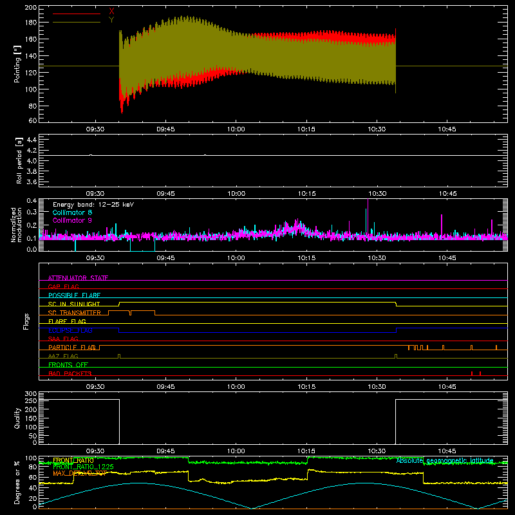Click the AA7_FLAG label

pos(63,356)
